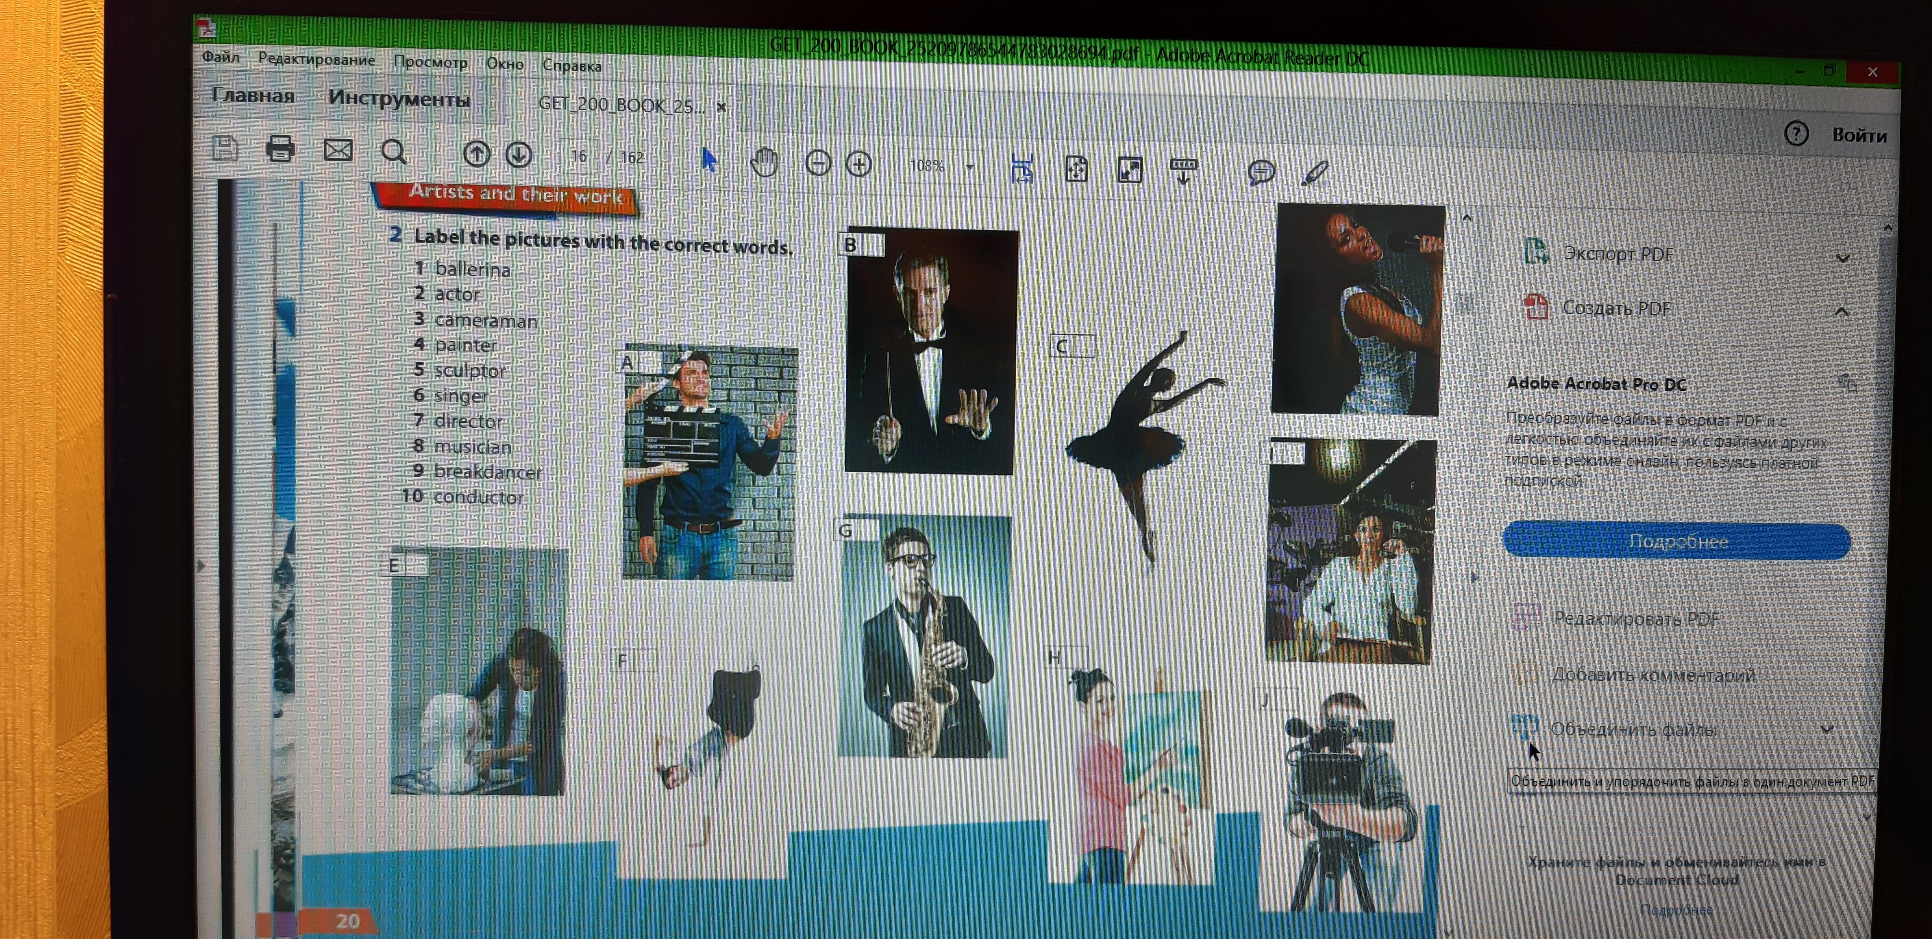The image size is (1932, 939).
Task: Click the Edit PDF tool icon
Action: (1527, 617)
